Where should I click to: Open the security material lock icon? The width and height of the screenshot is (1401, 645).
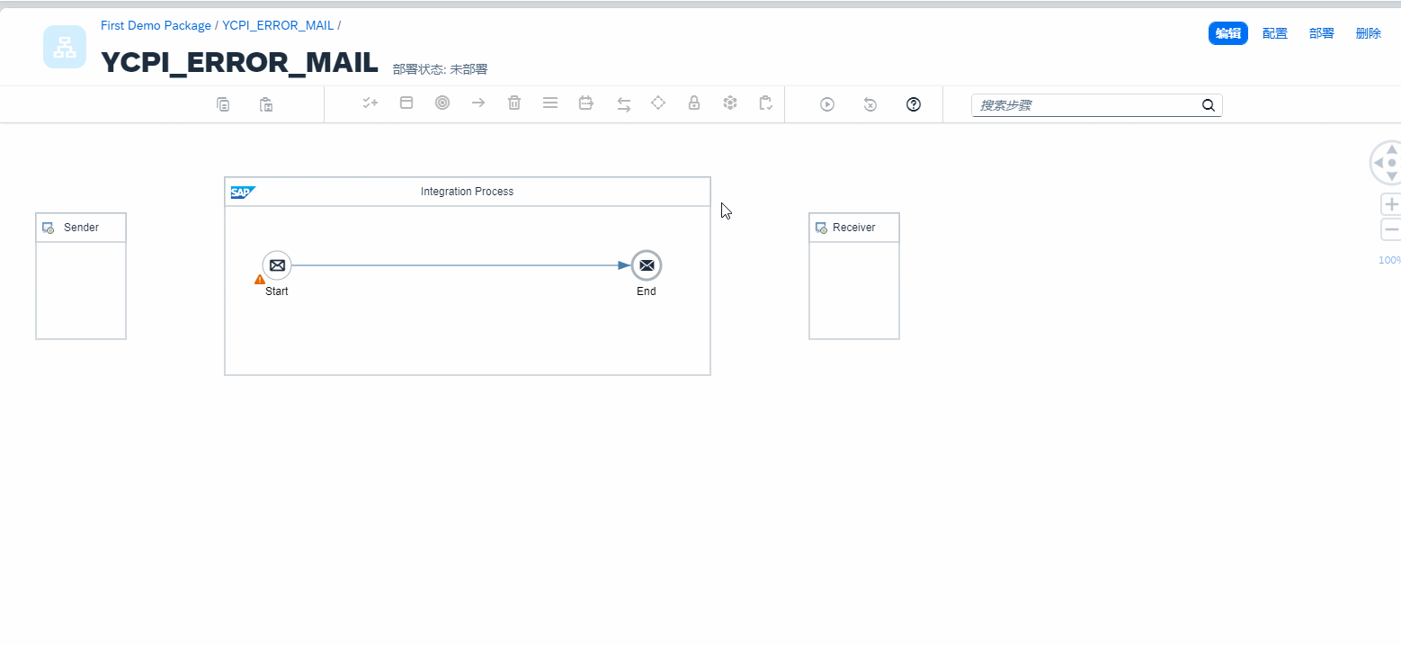693,103
